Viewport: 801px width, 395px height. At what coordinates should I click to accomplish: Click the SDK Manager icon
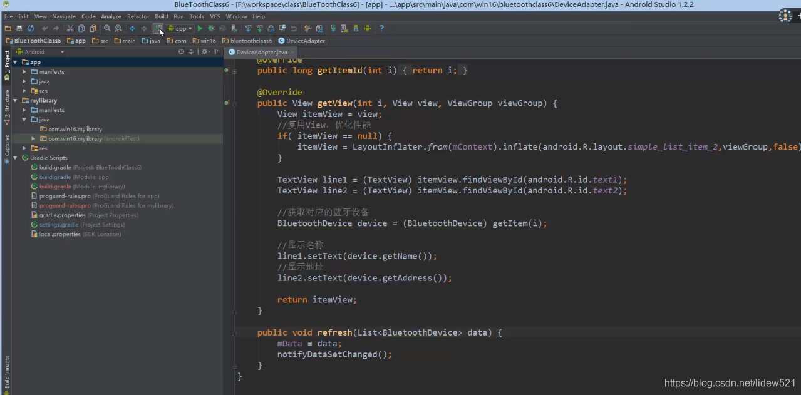click(356, 28)
